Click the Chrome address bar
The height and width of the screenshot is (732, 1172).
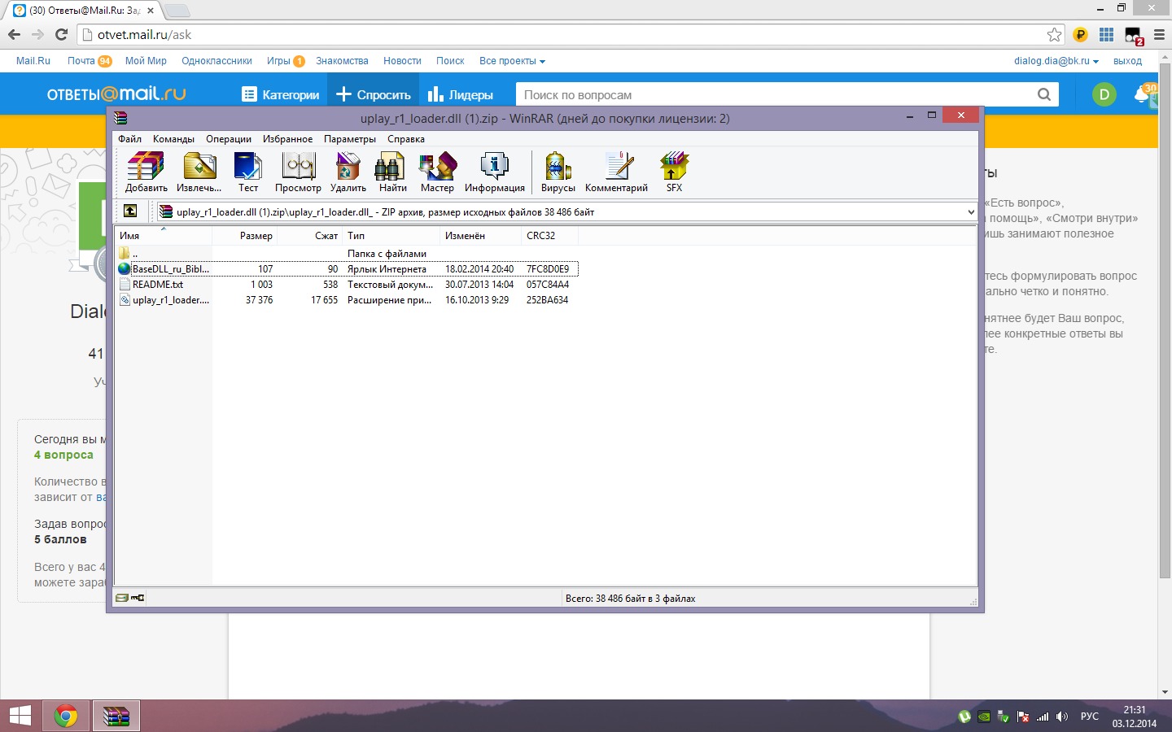click(563, 34)
